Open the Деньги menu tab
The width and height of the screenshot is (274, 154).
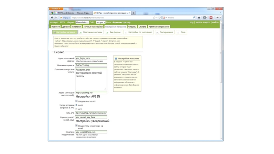point(66,27)
